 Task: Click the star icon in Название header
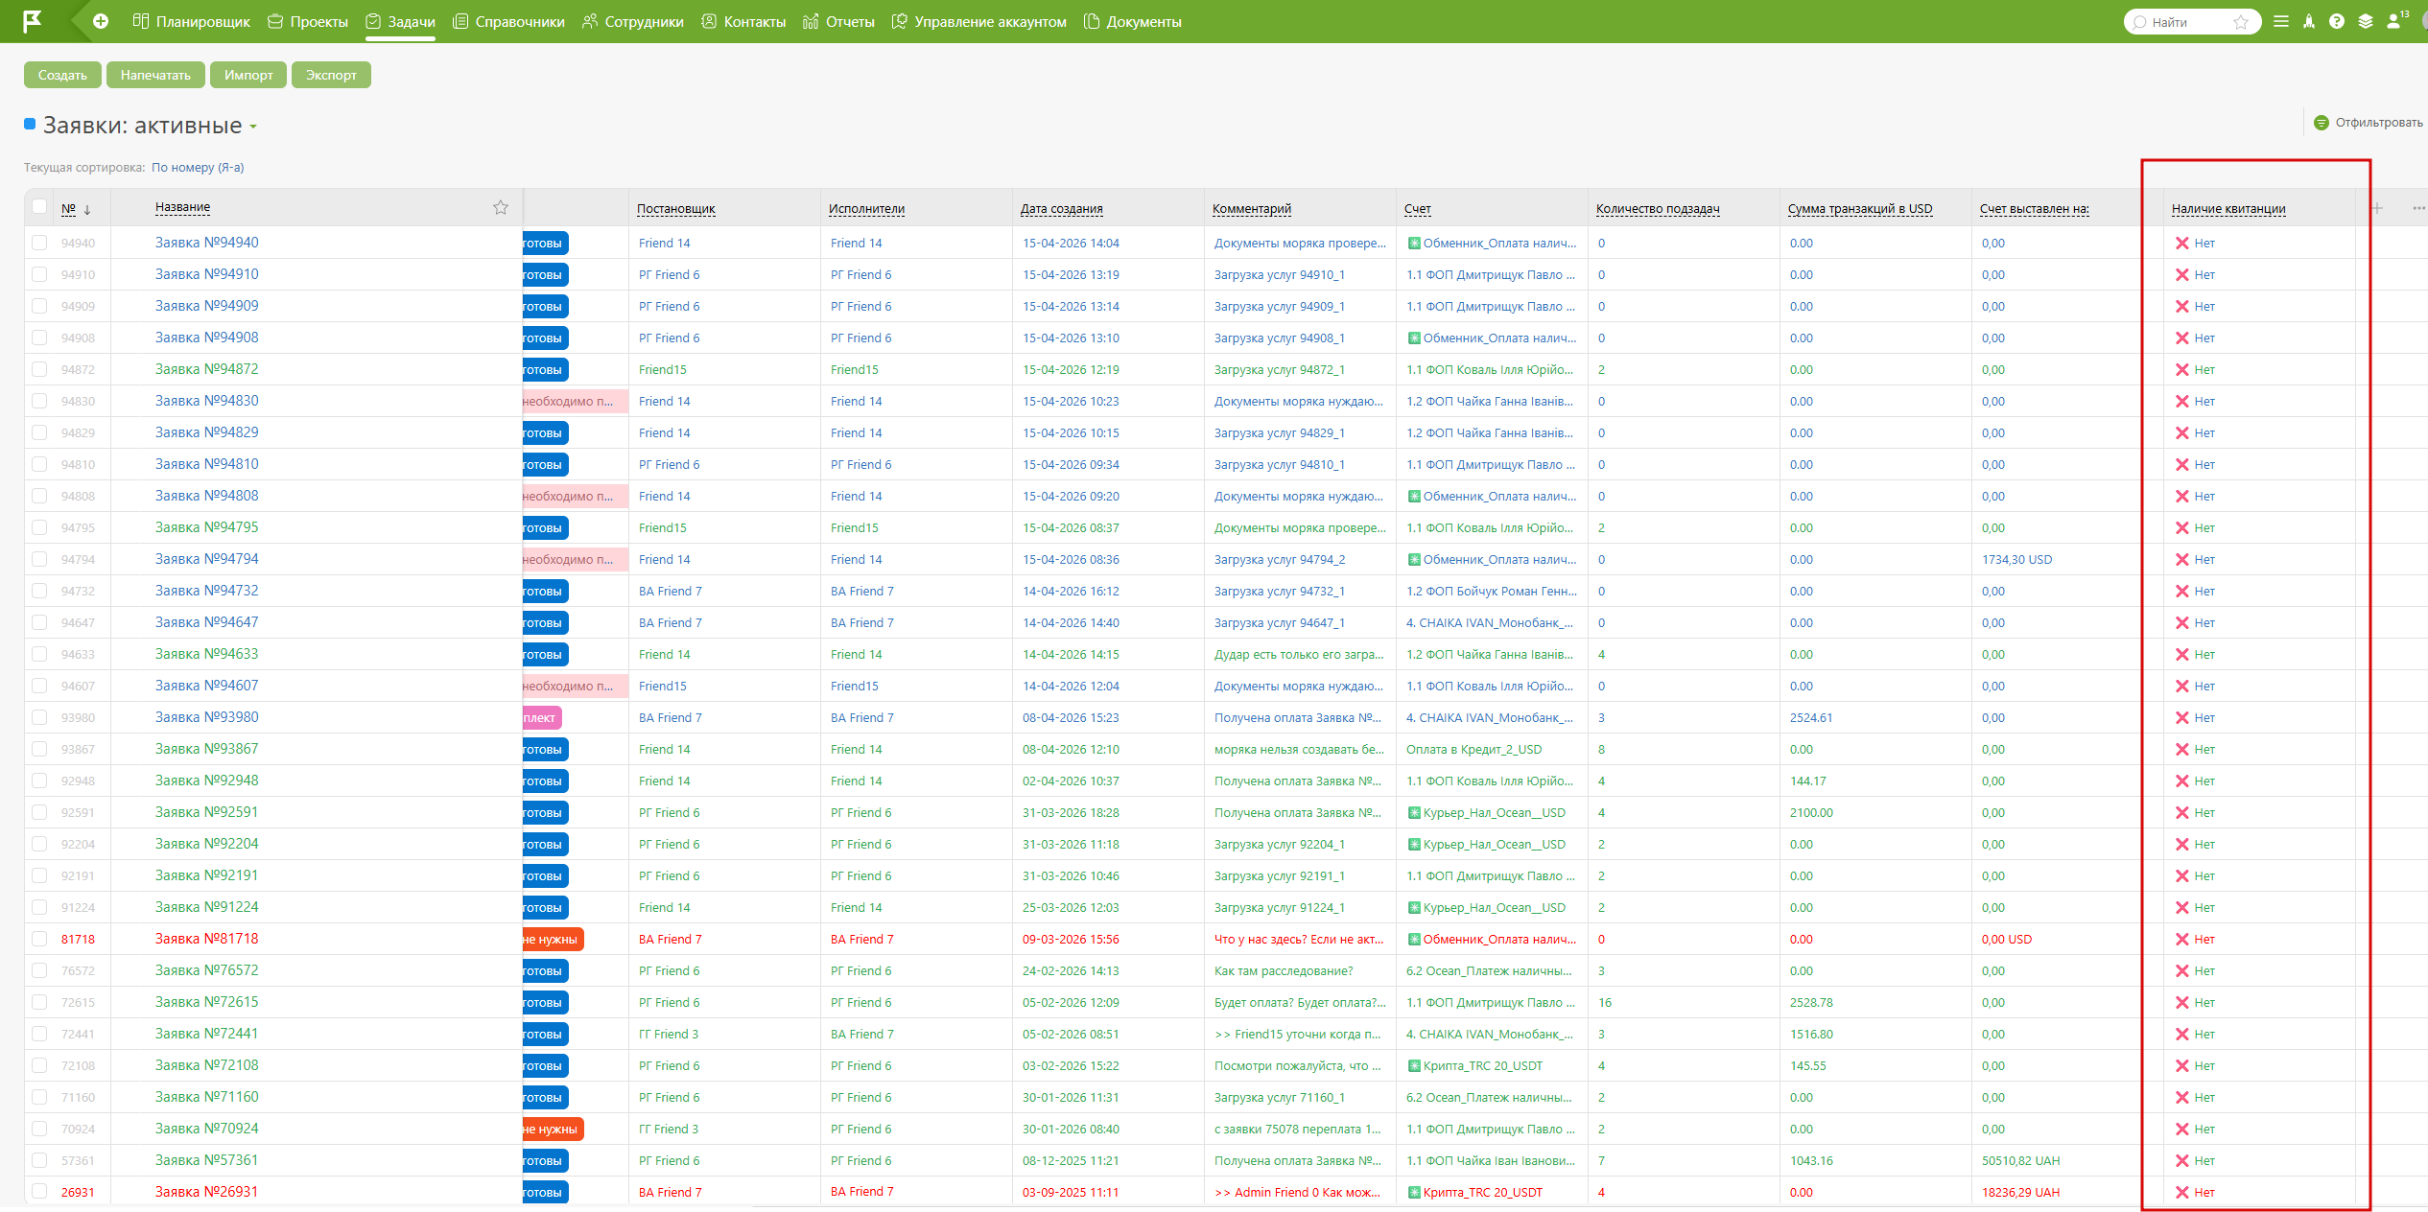(501, 207)
